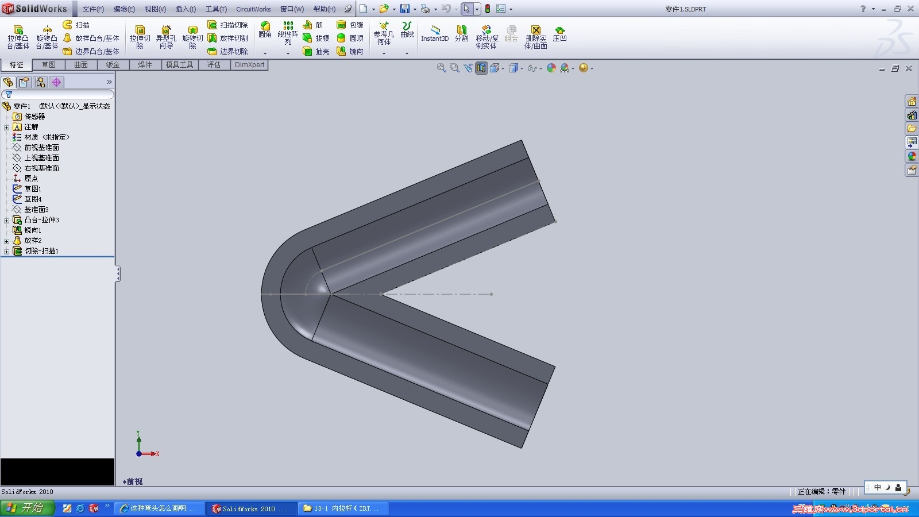Select the Dome (圆顶) tool
919x517 pixels.
[x=350, y=38]
